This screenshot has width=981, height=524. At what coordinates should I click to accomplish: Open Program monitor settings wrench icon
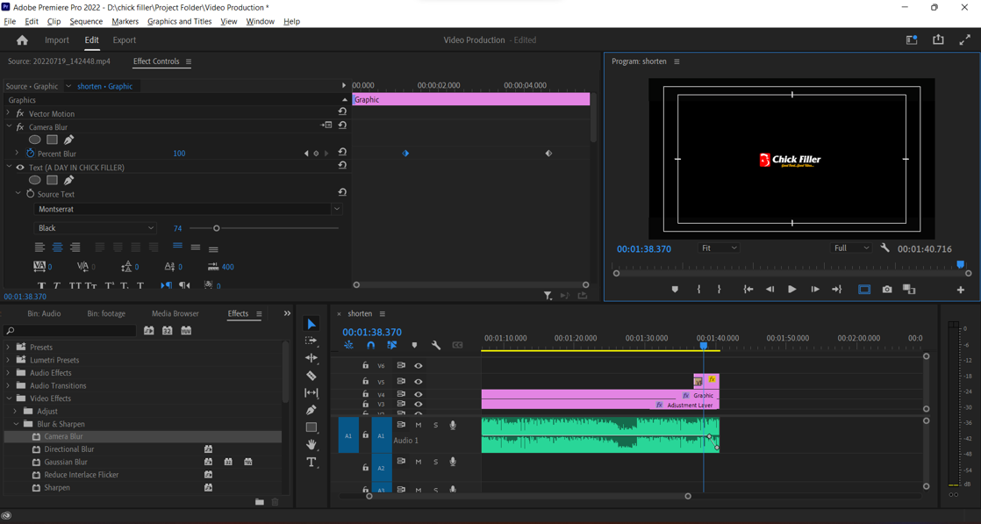click(x=884, y=248)
